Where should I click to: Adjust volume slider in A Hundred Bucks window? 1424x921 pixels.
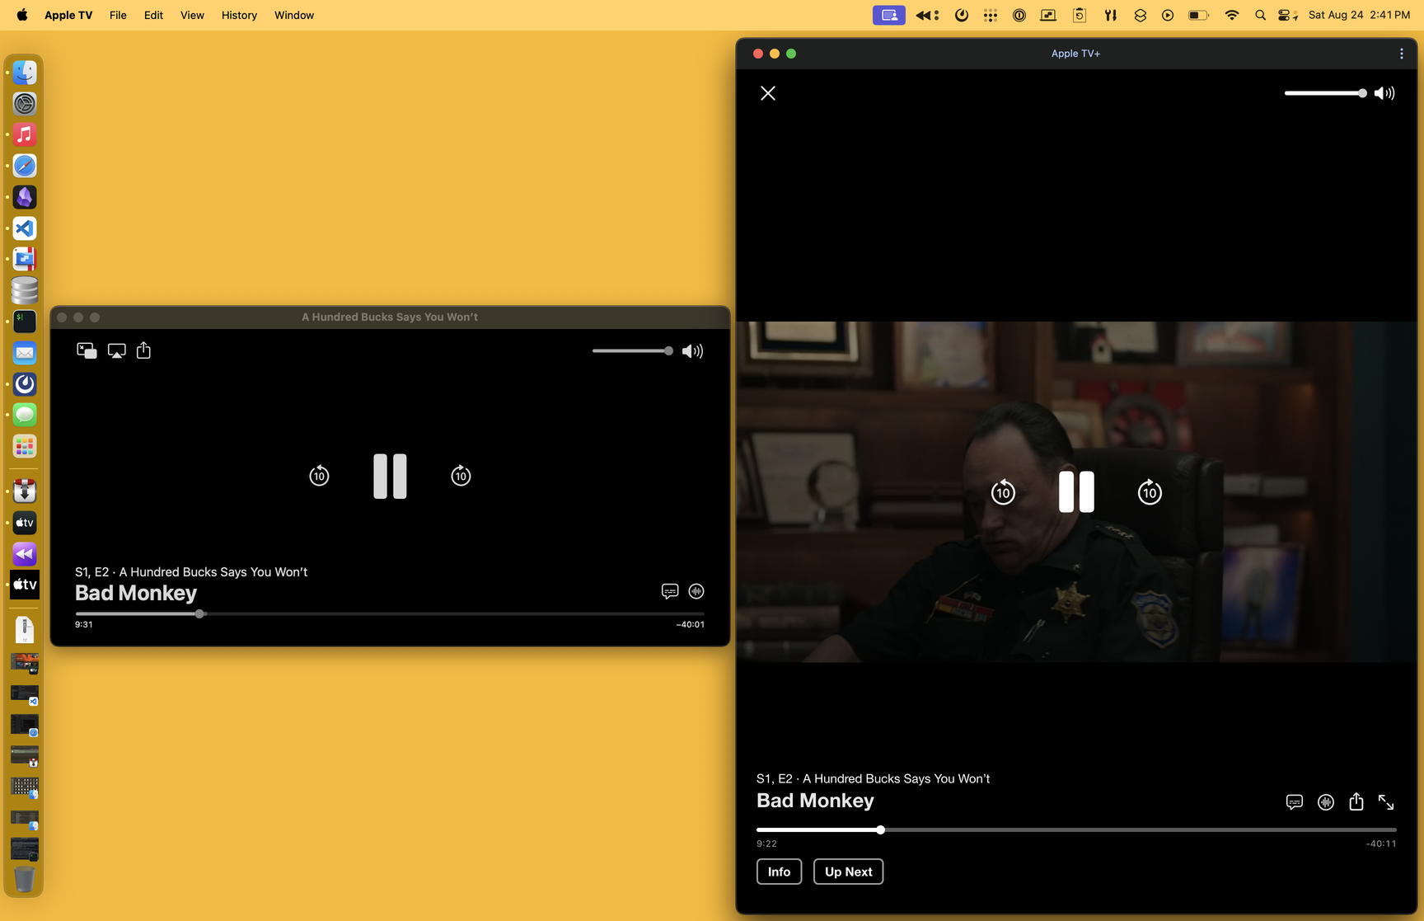coord(632,351)
